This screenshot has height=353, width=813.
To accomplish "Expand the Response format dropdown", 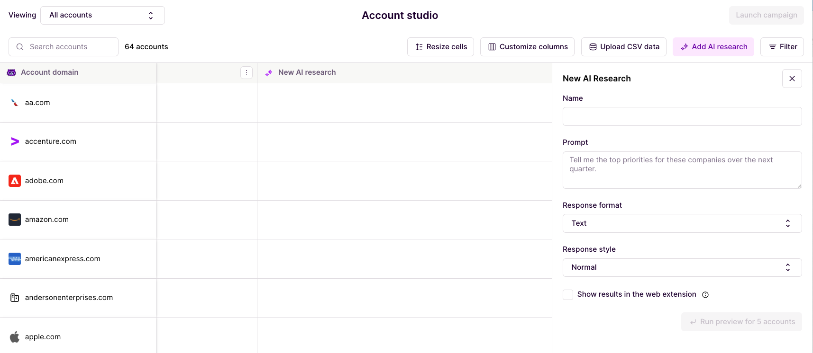I will [x=682, y=223].
